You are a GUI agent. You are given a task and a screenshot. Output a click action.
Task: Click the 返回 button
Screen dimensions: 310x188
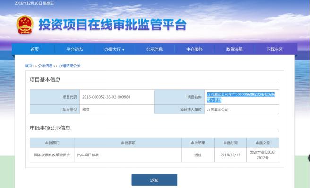point(155,180)
